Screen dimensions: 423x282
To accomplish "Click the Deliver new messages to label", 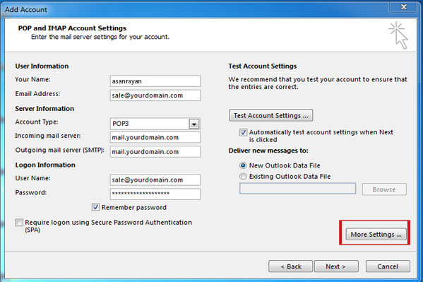I will [268, 151].
